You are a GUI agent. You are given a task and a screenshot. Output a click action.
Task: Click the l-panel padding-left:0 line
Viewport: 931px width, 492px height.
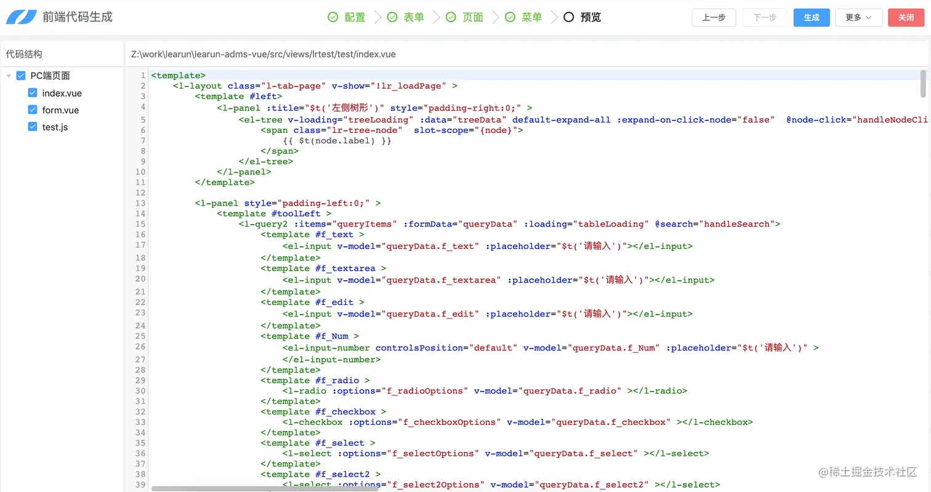(x=288, y=203)
